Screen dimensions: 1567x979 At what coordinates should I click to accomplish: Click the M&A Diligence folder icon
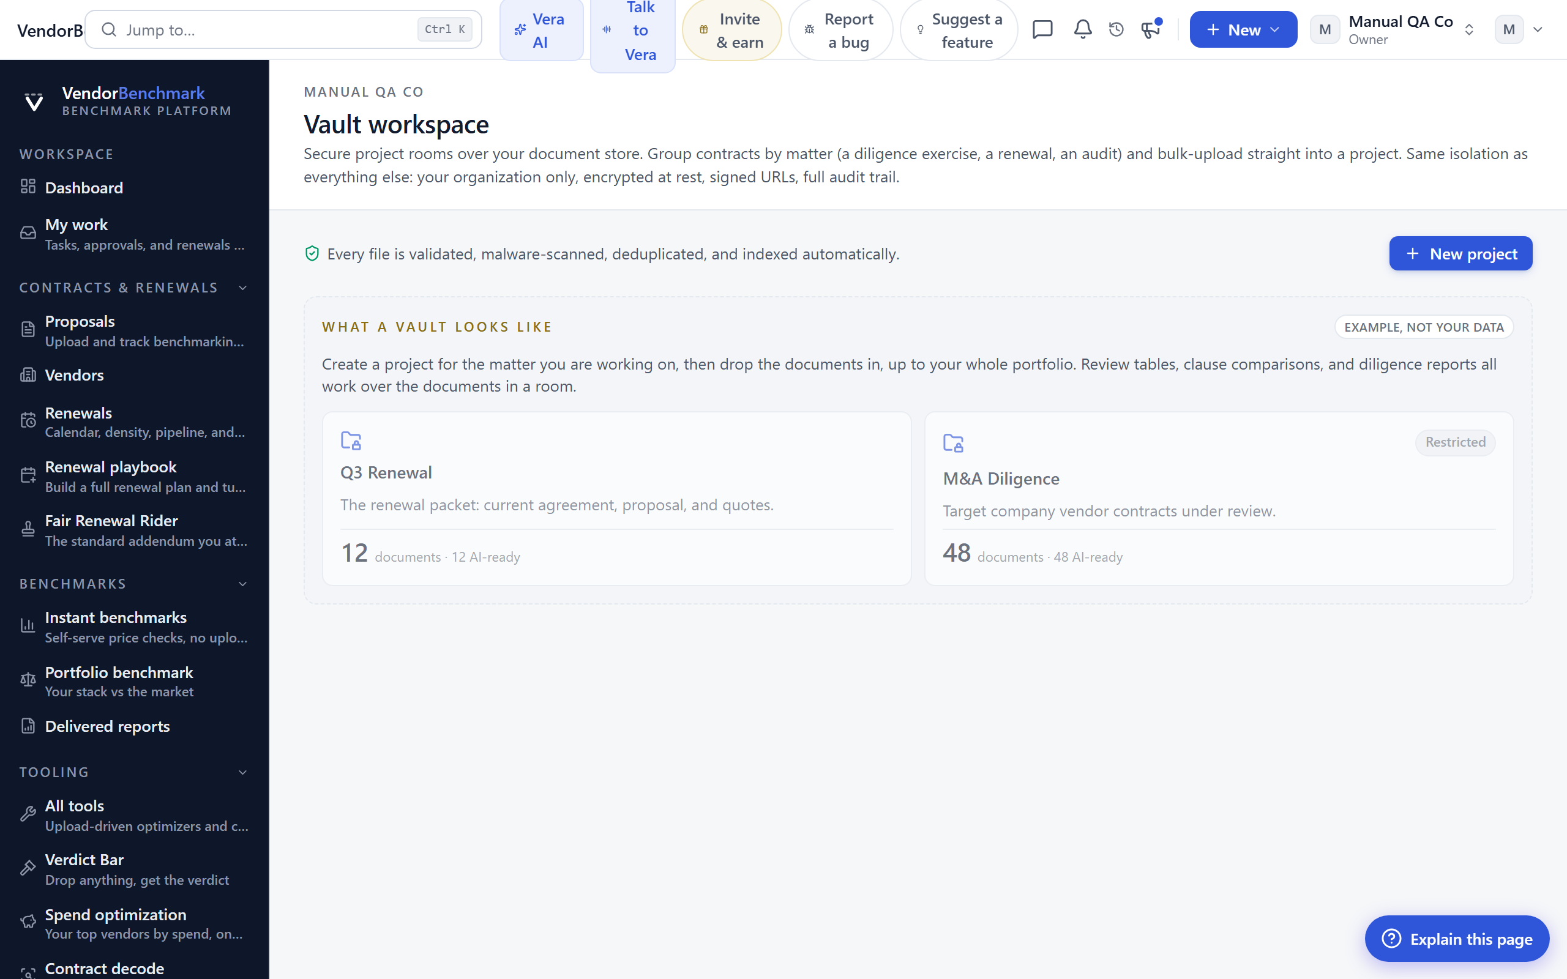[953, 443]
